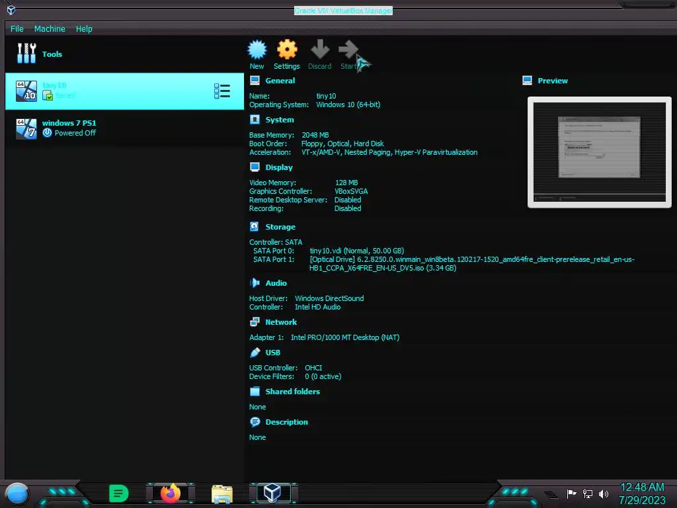Click the General section monitor icon
The width and height of the screenshot is (677, 508).
coord(255,81)
